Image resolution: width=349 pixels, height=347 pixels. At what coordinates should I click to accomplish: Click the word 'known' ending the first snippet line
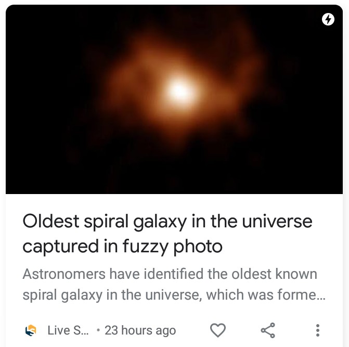(x=296, y=274)
